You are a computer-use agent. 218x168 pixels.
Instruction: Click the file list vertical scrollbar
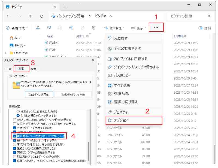(214, 154)
